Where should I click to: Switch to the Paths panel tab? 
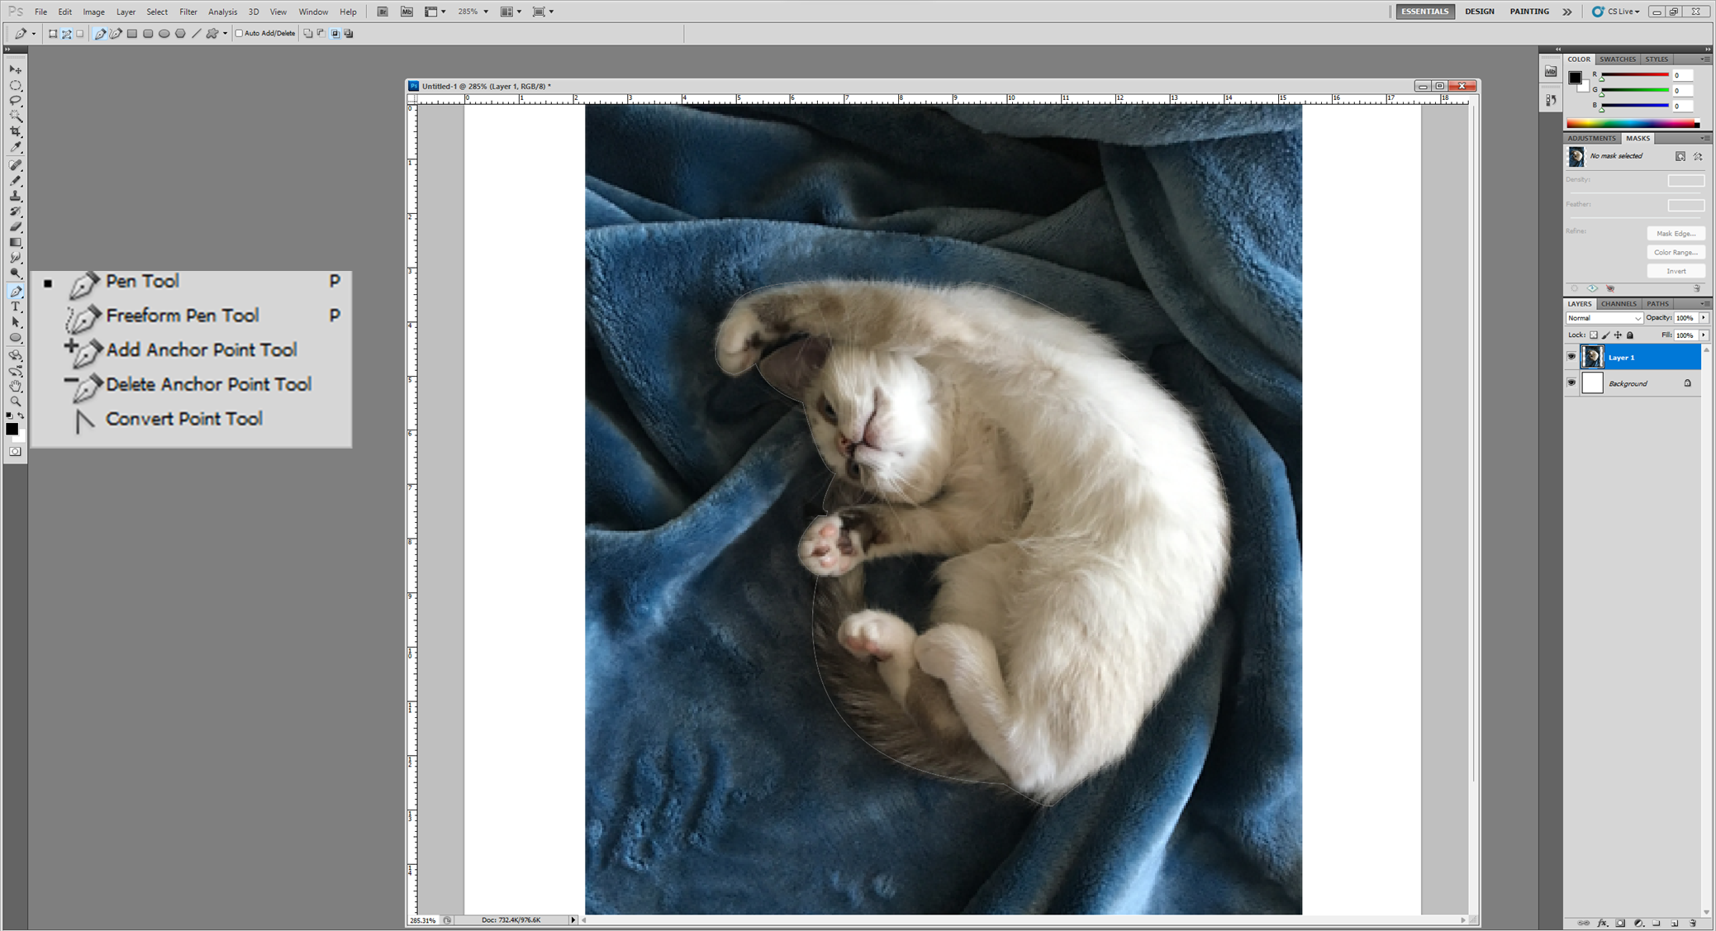pyautogui.click(x=1657, y=304)
